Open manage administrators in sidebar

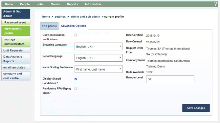(16, 42)
